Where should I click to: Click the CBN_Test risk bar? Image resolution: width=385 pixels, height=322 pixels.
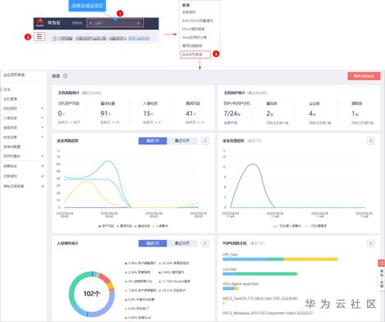[x=280, y=259]
